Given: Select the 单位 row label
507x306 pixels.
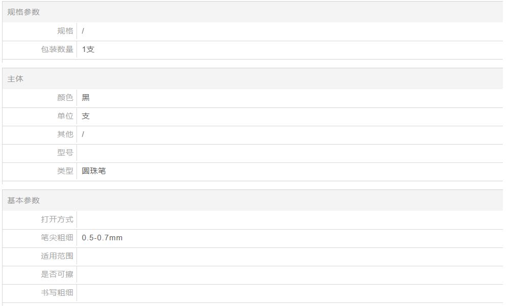Looking at the screenshot, I should 65,116.
